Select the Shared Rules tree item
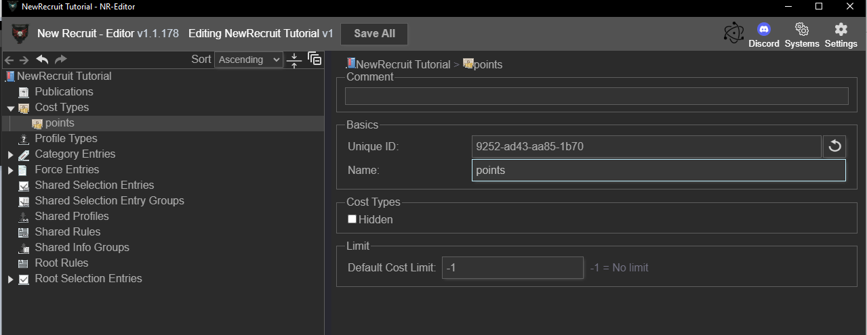 pos(68,231)
